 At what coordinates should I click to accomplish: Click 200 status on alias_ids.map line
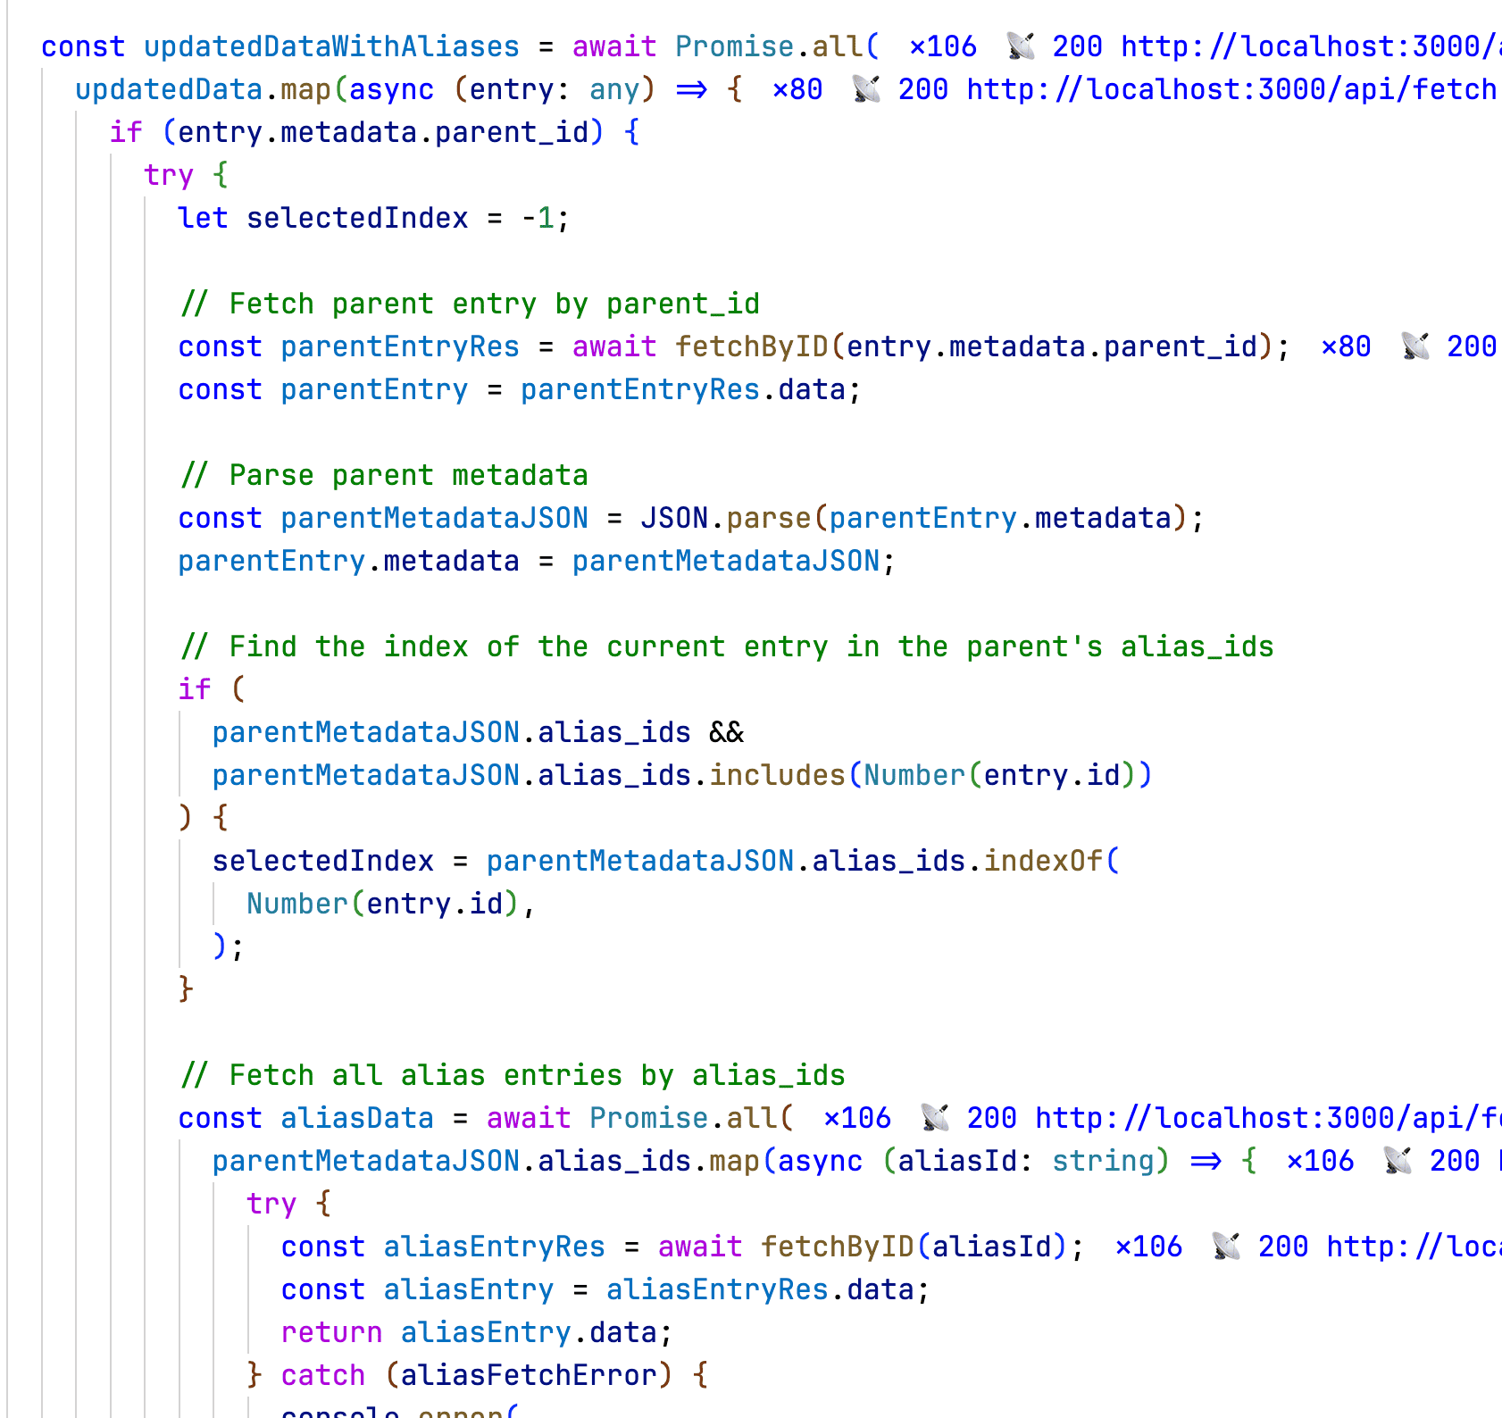tap(1454, 1161)
